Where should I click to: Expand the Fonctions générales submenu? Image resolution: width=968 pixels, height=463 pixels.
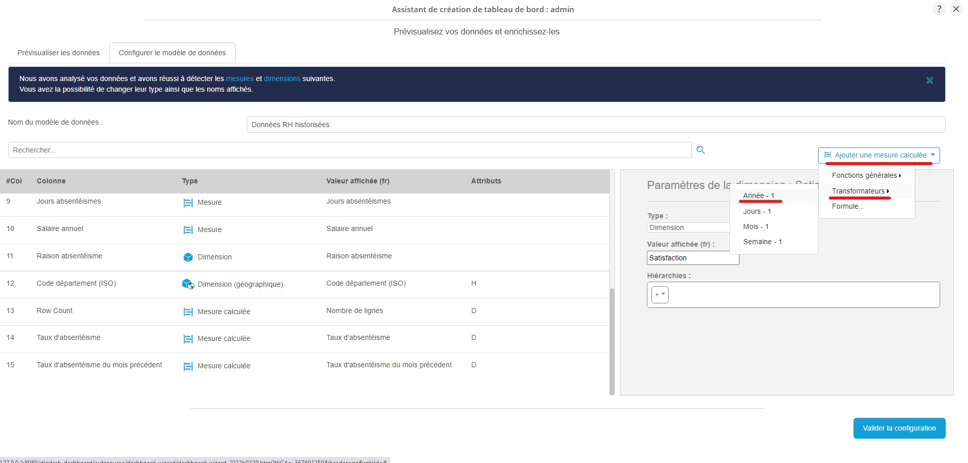[866, 175]
